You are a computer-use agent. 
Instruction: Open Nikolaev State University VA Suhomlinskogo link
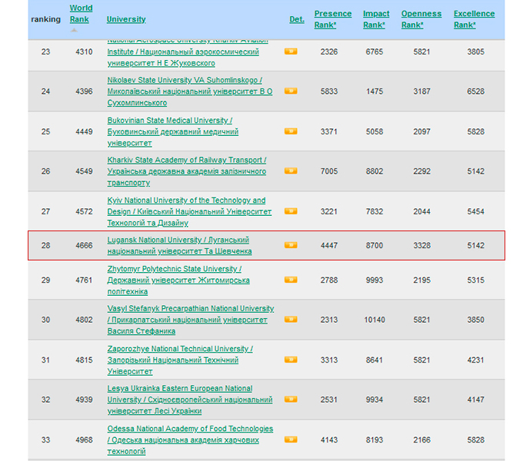pyautogui.click(x=190, y=91)
